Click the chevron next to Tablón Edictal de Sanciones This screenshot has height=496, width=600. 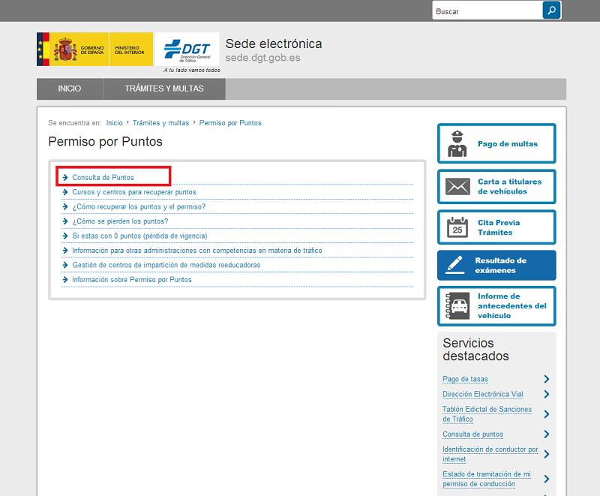tap(547, 414)
